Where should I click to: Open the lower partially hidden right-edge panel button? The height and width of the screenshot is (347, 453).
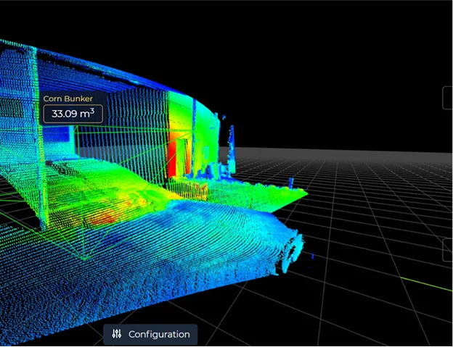point(448,250)
